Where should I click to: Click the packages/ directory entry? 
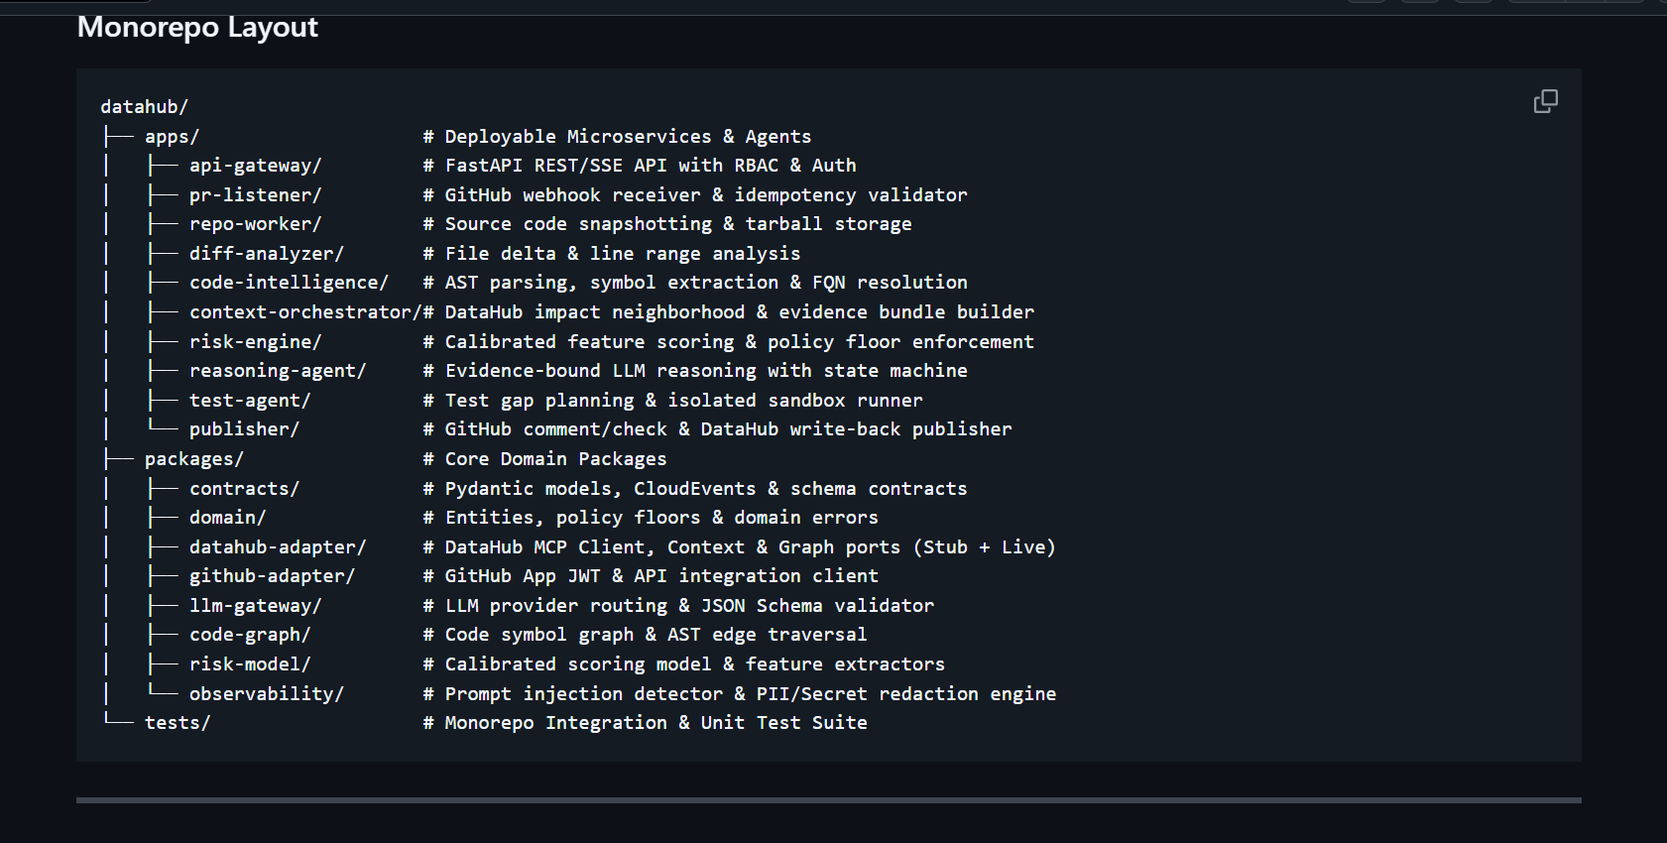coord(193,459)
